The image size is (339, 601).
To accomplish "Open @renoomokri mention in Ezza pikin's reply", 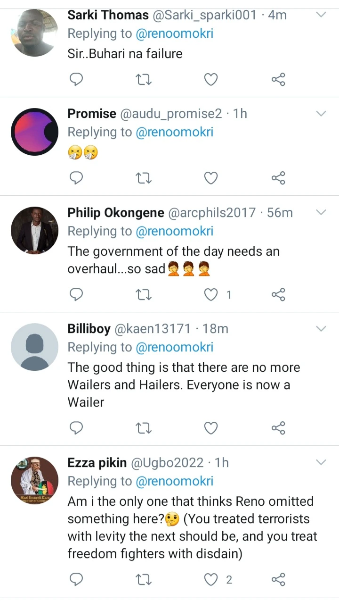I will (x=174, y=481).
